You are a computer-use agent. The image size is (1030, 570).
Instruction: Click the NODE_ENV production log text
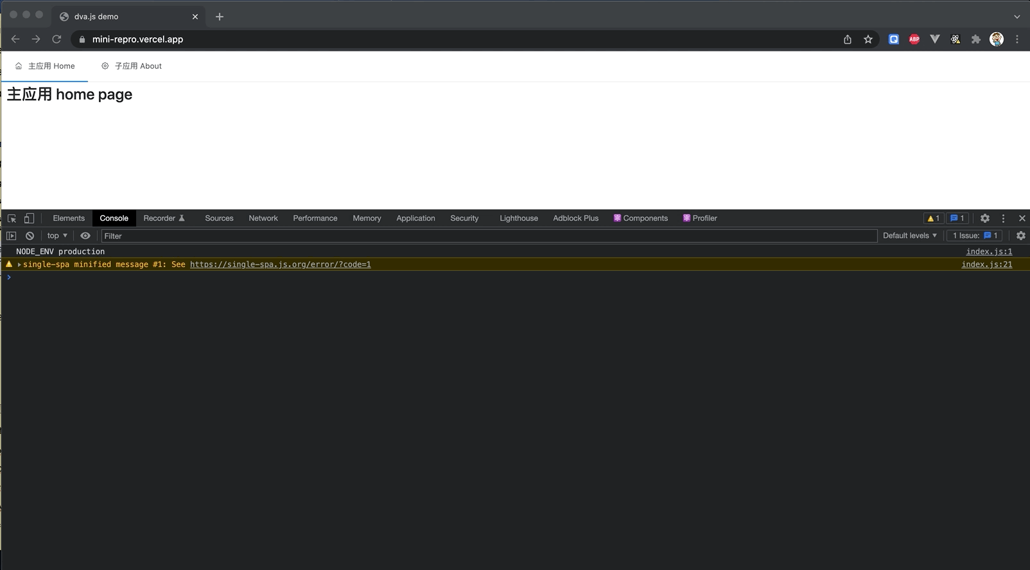(60, 252)
